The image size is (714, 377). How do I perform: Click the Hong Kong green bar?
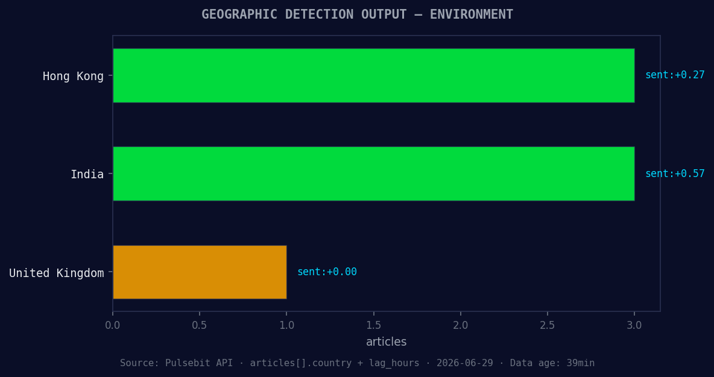tap(373, 75)
